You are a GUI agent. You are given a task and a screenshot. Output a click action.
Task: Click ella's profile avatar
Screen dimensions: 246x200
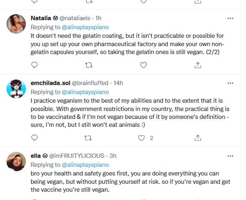[16, 161]
